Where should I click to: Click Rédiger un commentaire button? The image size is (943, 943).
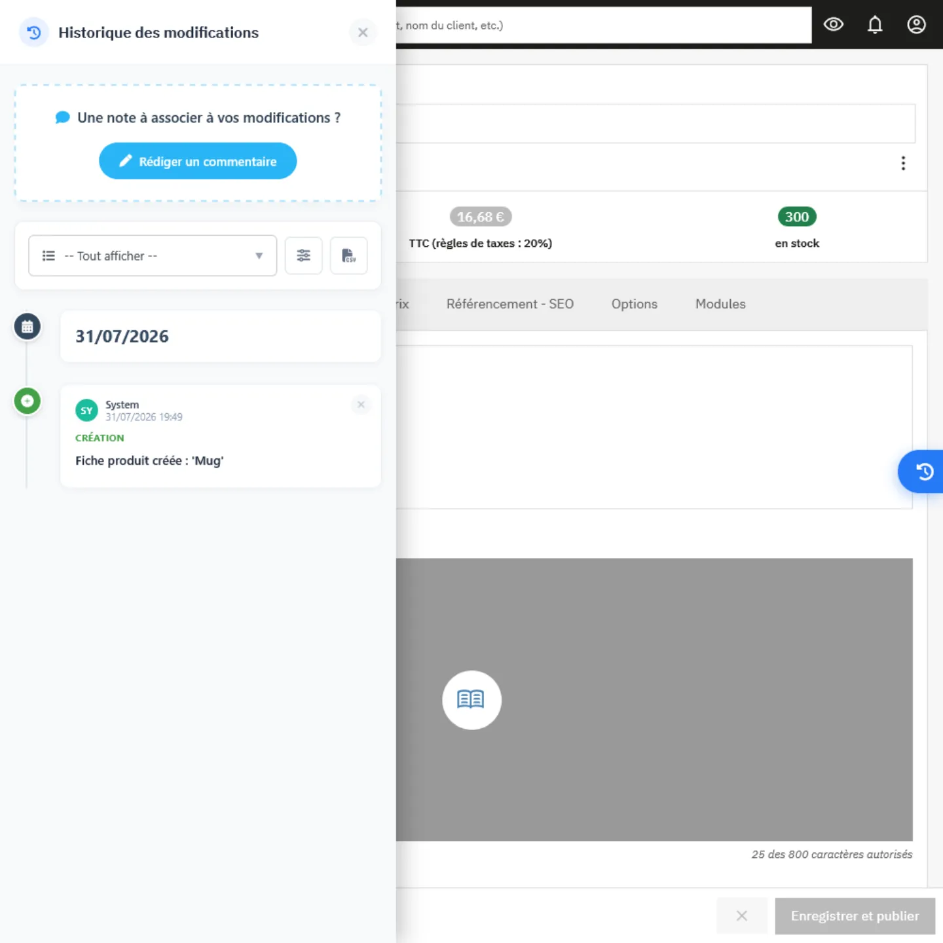click(198, 161)
